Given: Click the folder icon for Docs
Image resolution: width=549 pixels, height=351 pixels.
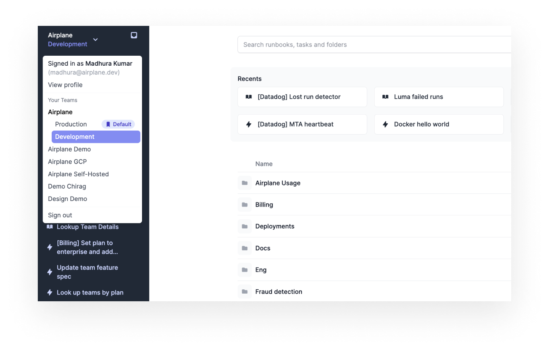Looking at the screenshot, I should point(245,248).
